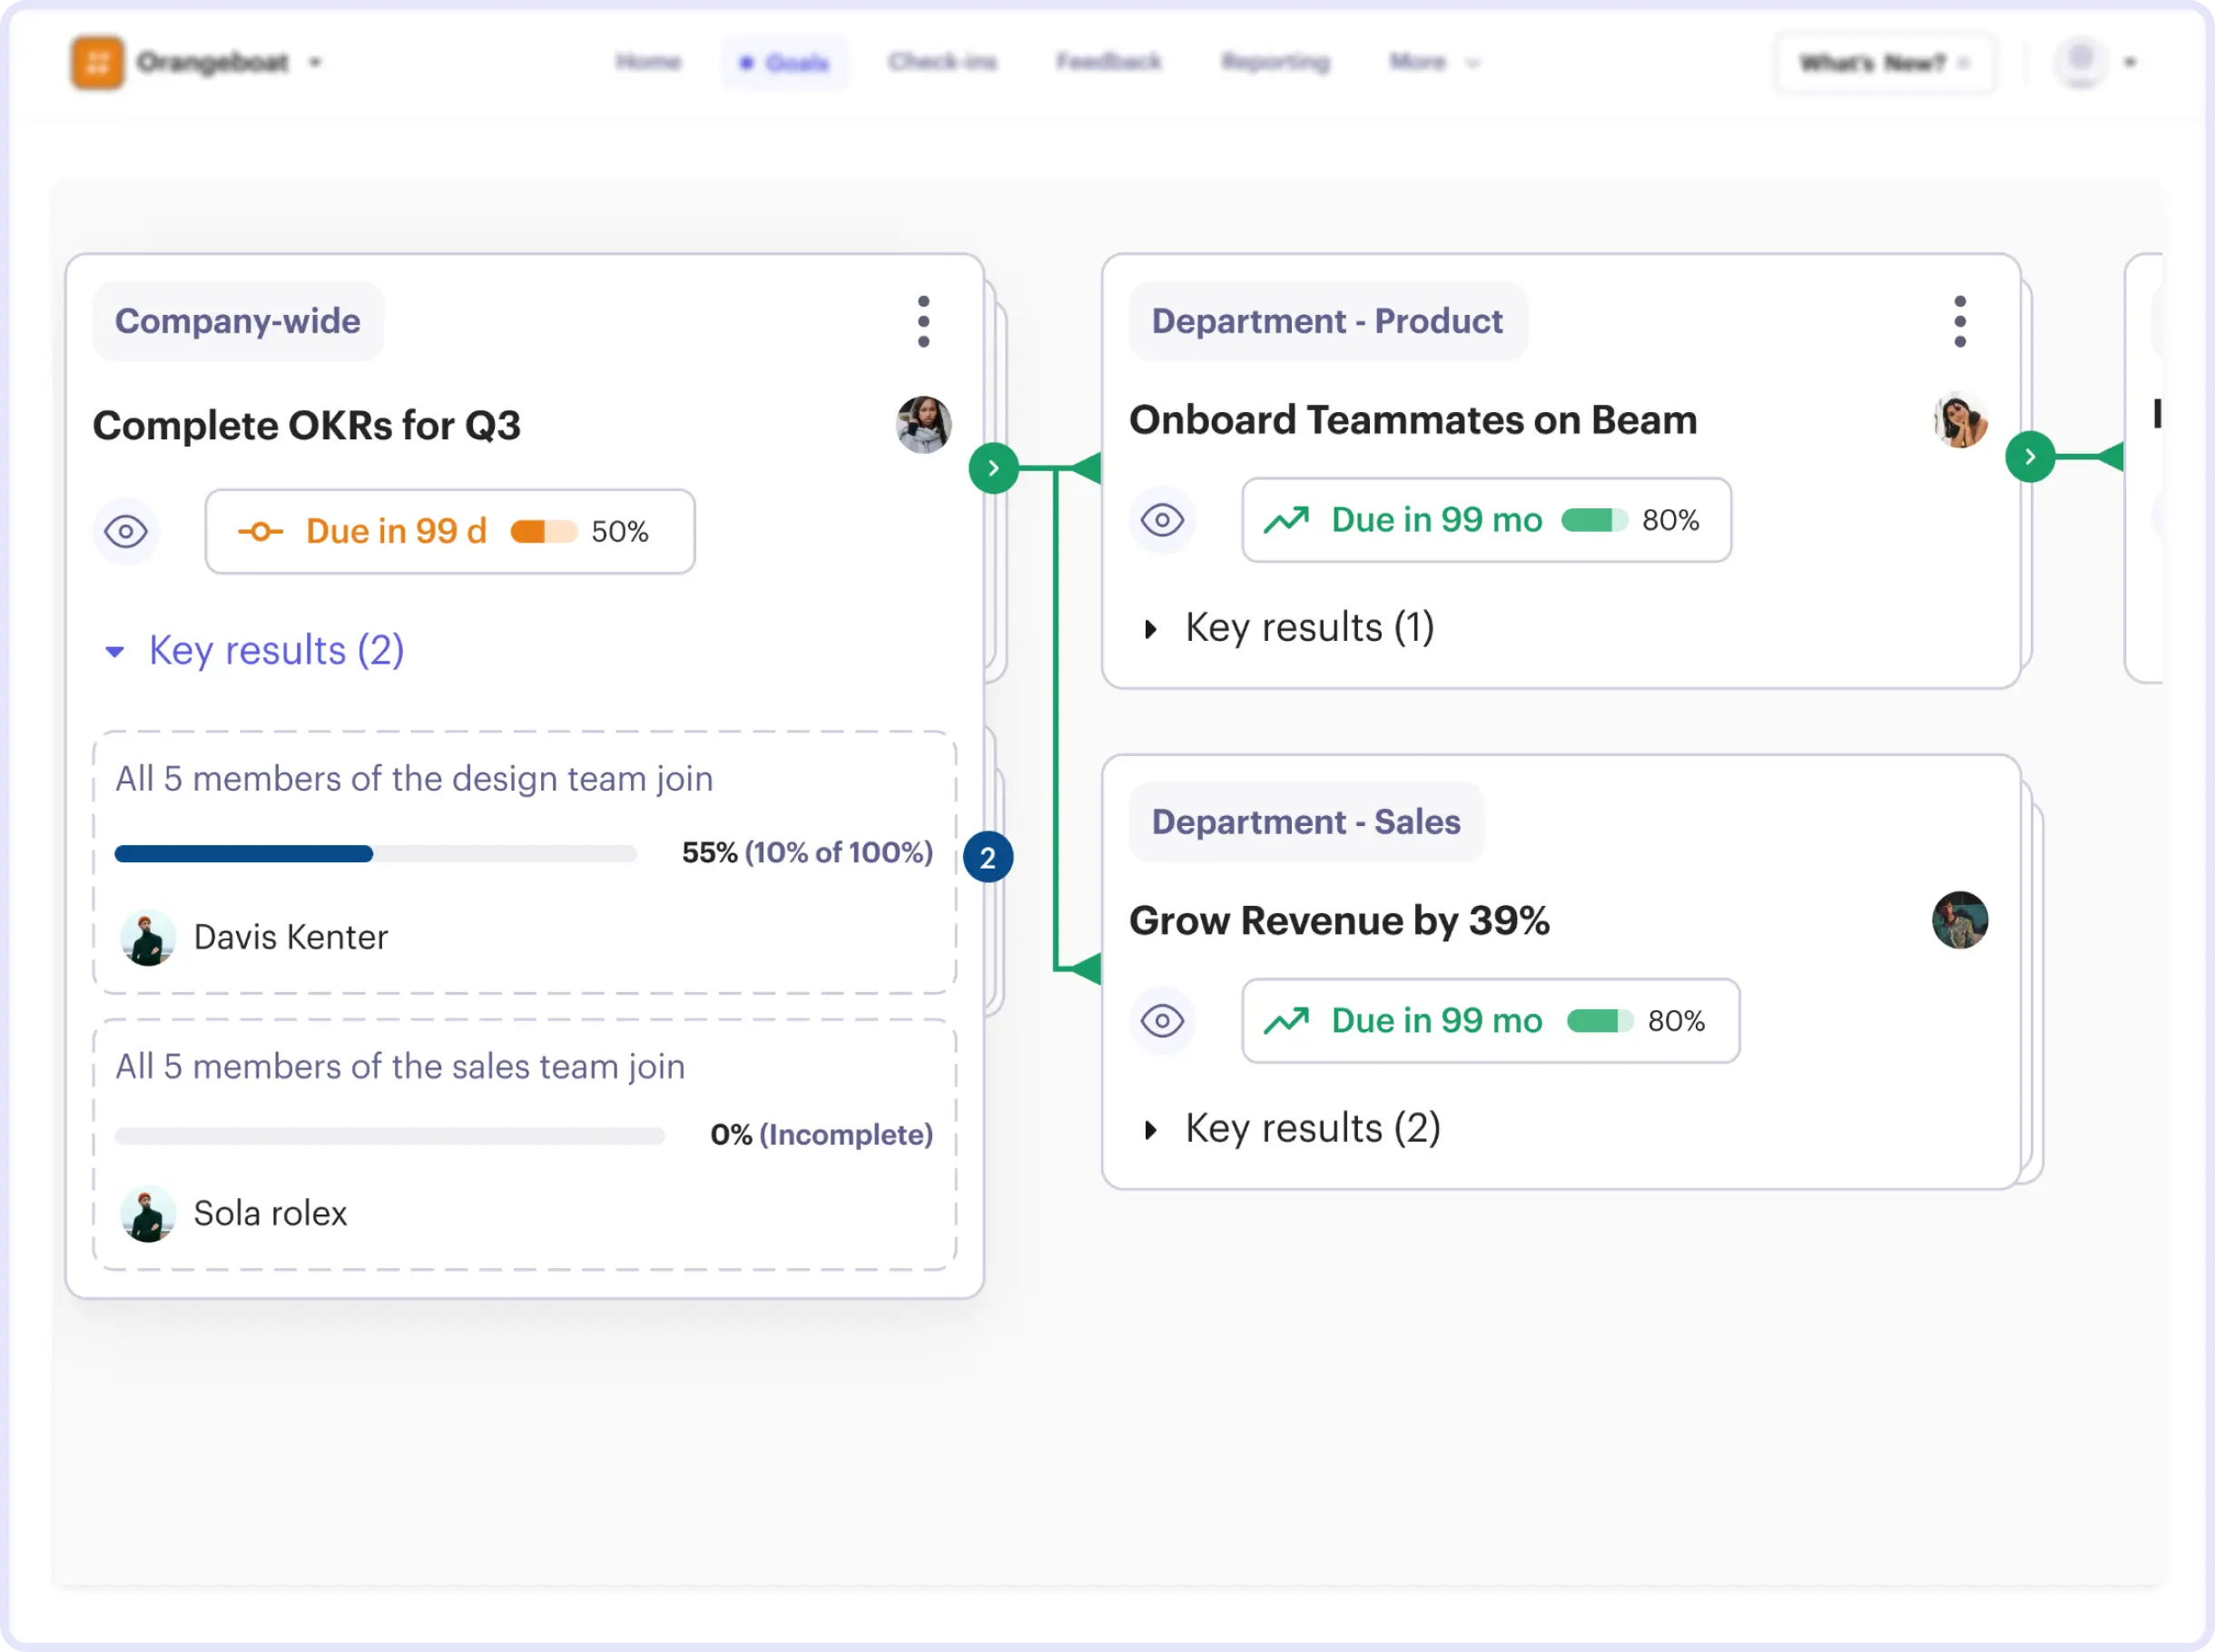
Task: Click the orange Orangeboat logo icon
Action: coord(97,62)
